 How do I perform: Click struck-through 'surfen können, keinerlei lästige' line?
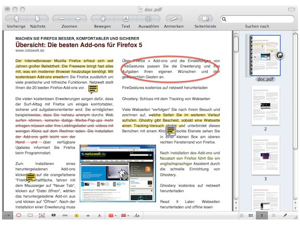pyautogui.click(x=64, y=120)
